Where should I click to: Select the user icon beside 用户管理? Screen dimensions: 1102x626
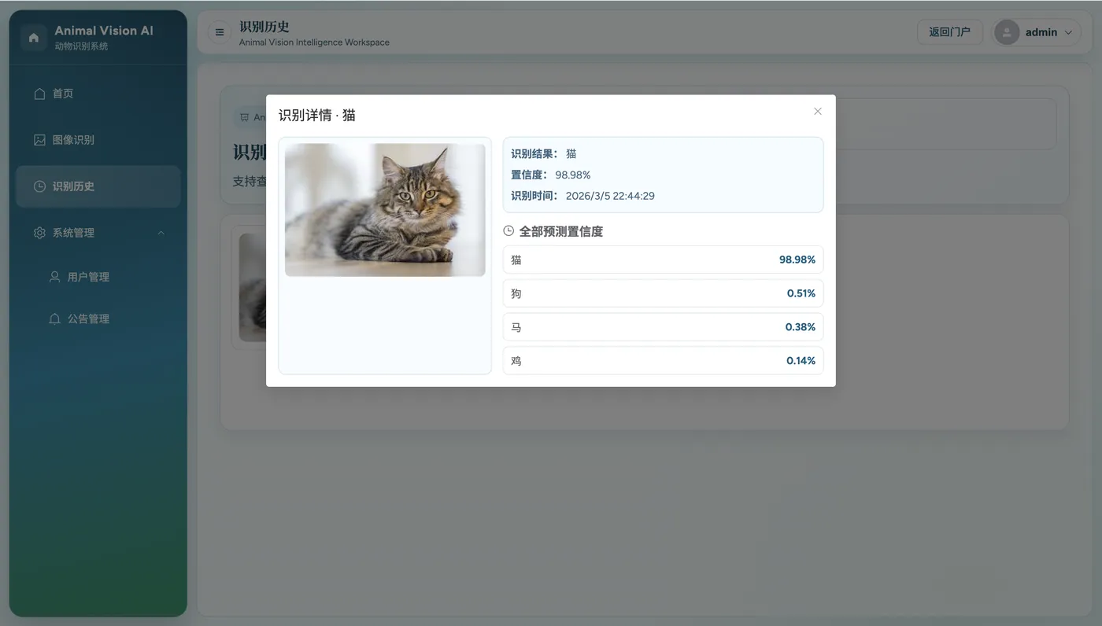pyautogui.click(x=54, y=276)
